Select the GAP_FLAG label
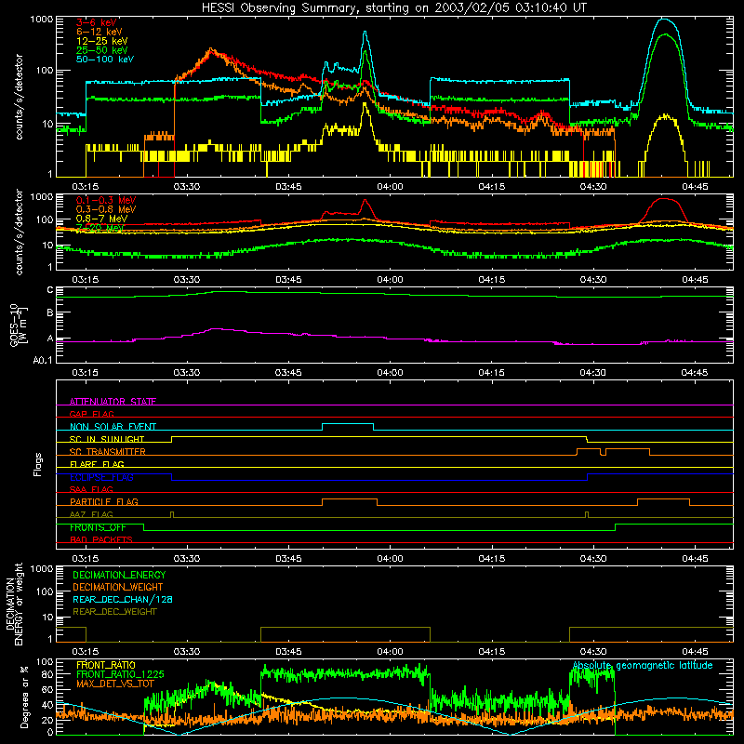Image resolution: width=744 pixels, height=744 pixels. 91,414
